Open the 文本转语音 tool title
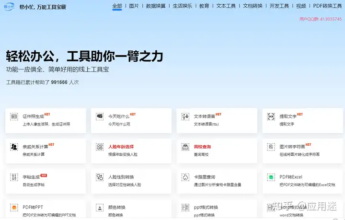 click(x=205, y=116)
